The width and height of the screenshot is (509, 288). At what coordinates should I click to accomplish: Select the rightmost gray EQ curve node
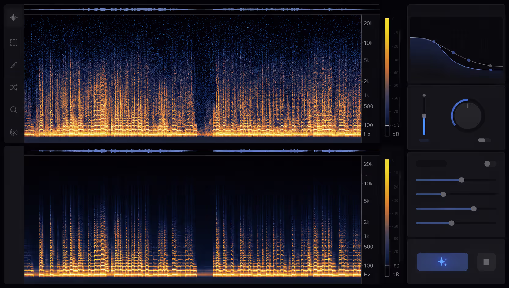tap(490, 66)
